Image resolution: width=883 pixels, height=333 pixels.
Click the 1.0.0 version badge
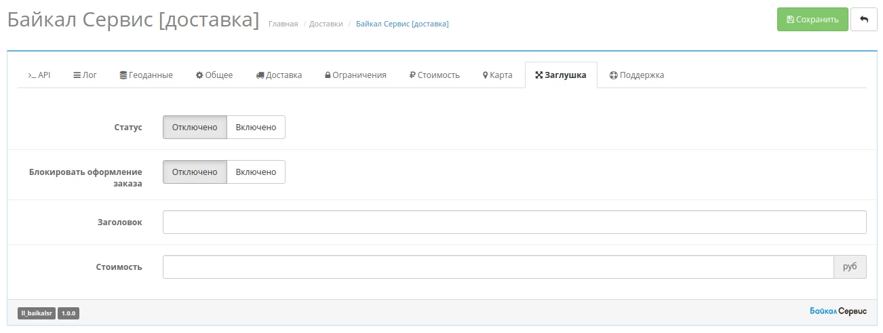(x=68, y=313)
